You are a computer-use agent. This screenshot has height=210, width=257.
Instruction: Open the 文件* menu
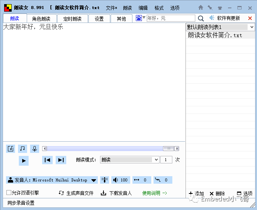pyautogui.click(x=111, y=8)
